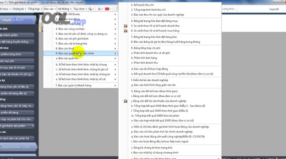Image resolution: width=286 pixels, height=159 pixels.
Task: Click the red flag language icon
Action: click(x=107, y=9)
